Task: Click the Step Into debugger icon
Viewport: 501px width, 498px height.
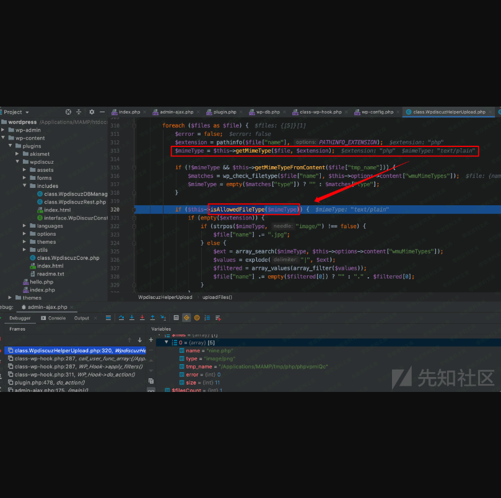Action: (x=131, y=318)
